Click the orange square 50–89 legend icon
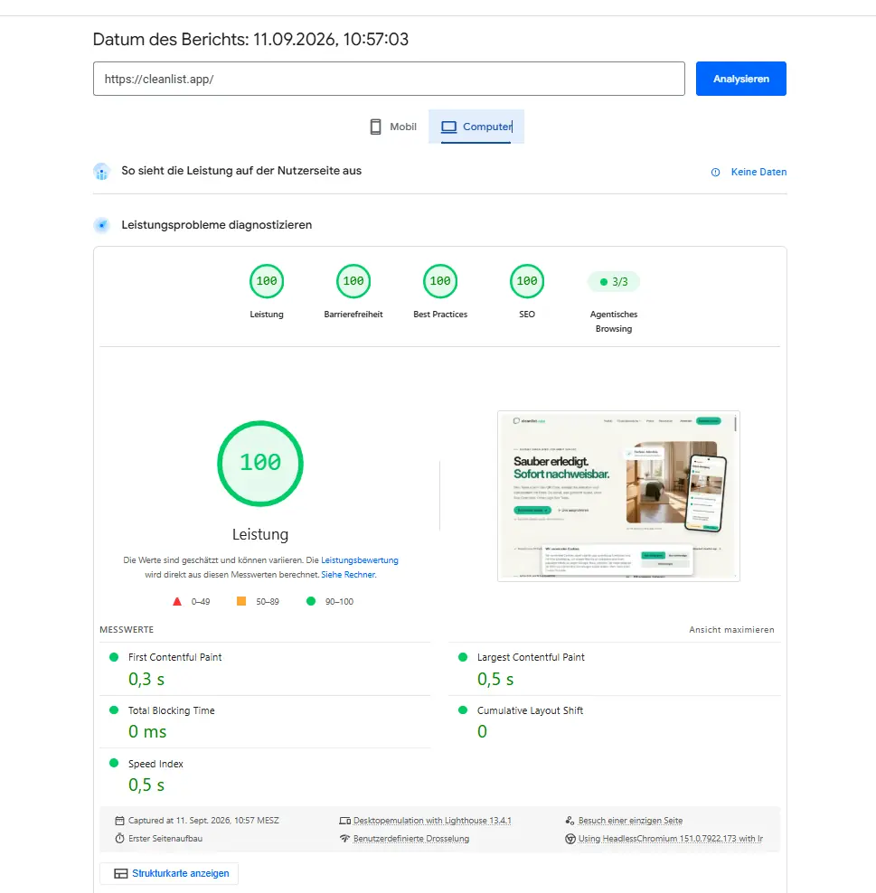The image size is (876, 893). tap(241, 601)
